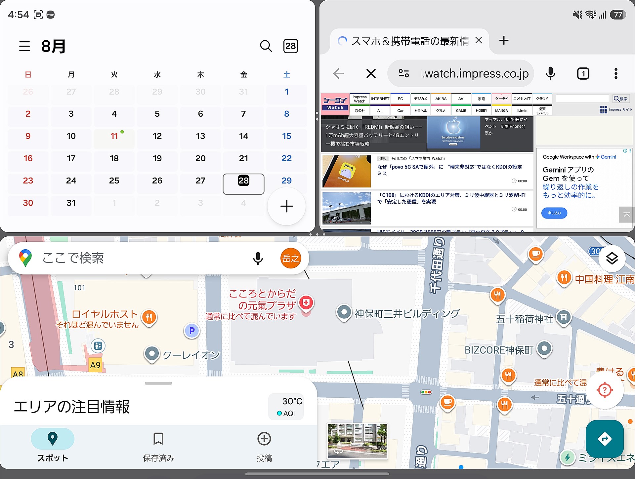
Task: Click the Impress site search field
Action: click(x=582, y=99)
